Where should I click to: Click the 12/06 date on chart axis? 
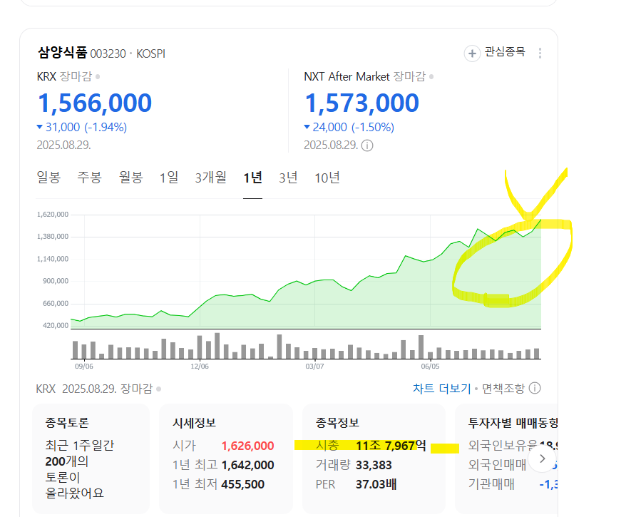coord(200,366)
